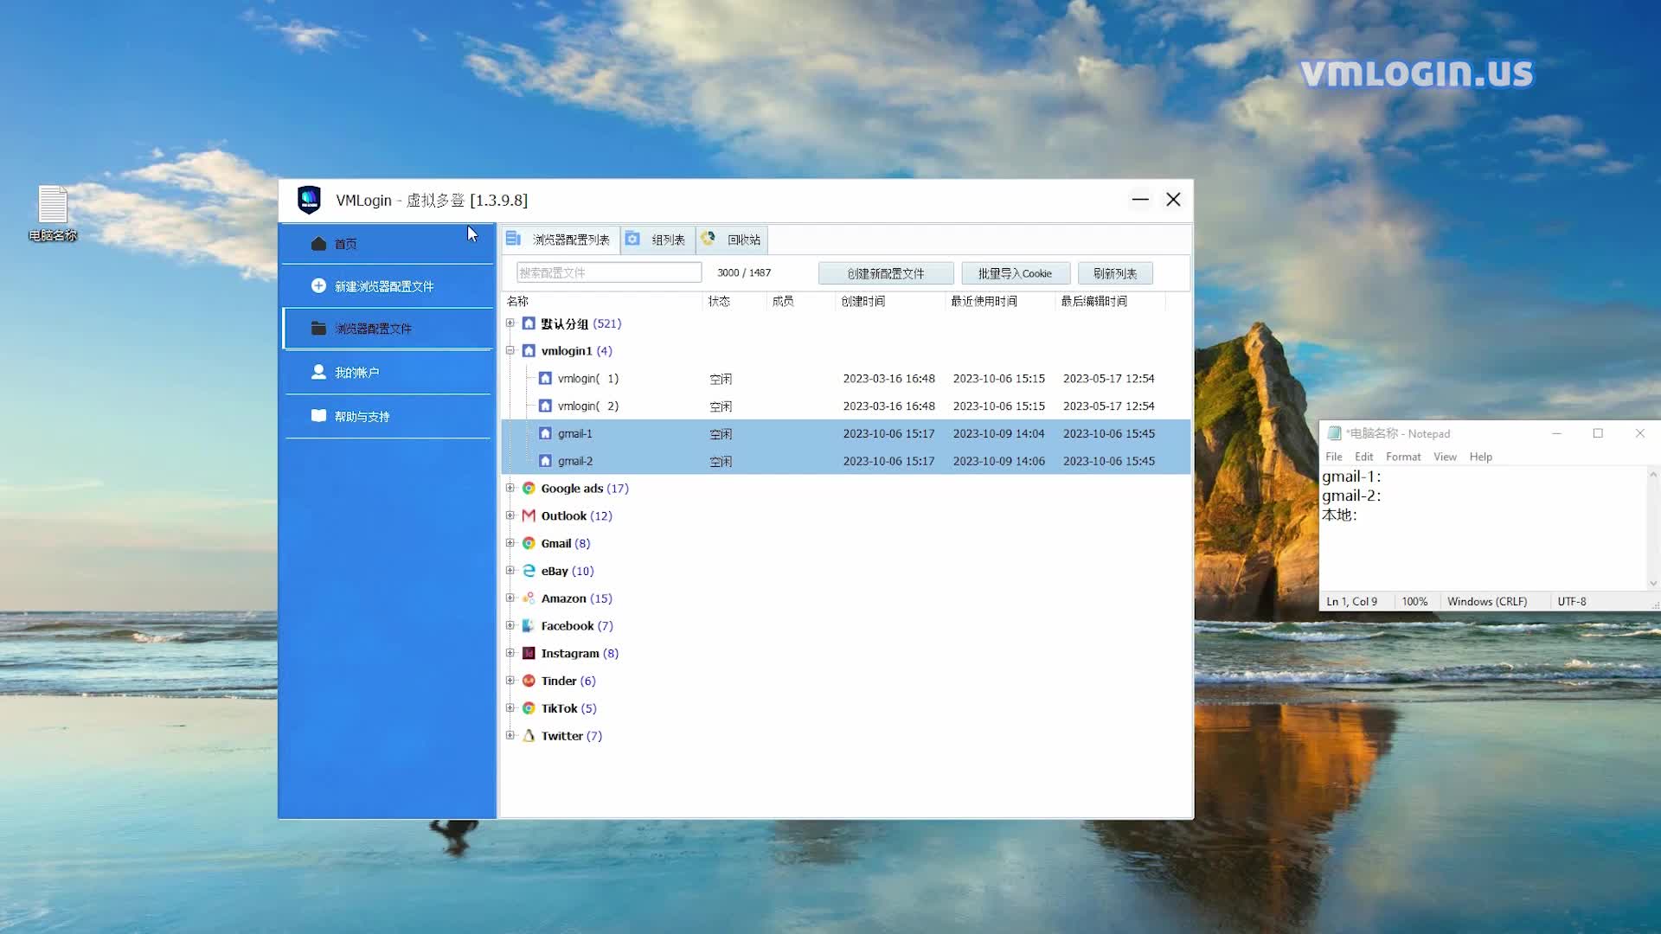1661x934 pixels.
Task: Click the 创建新配置文件 button
Action: point(886,273)
